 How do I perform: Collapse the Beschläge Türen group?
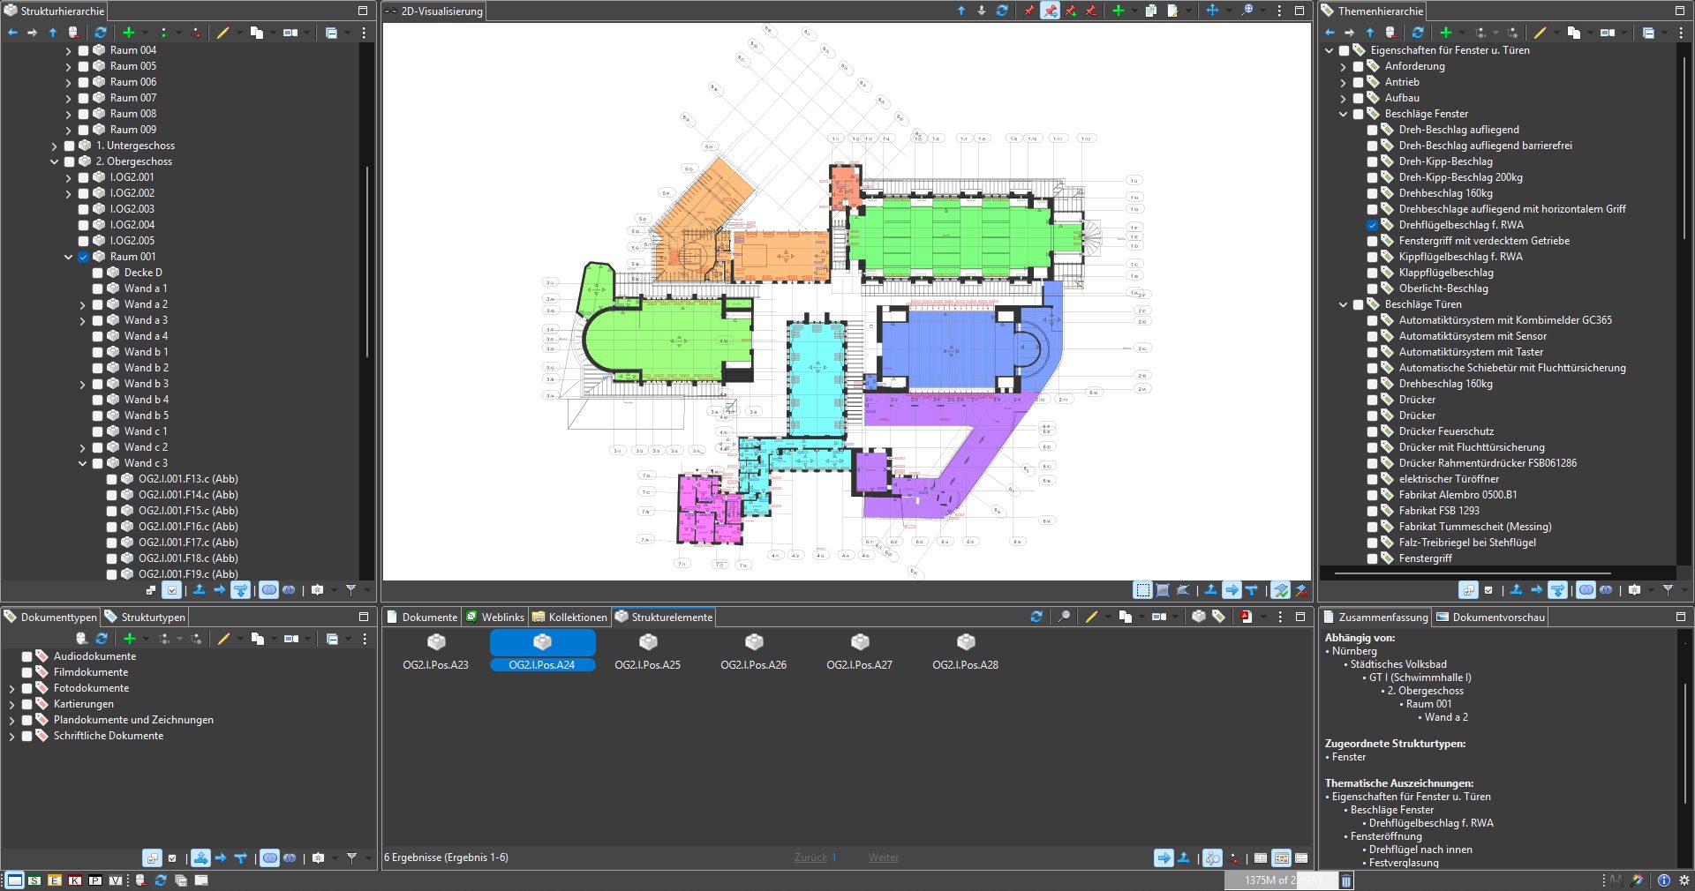(x=1344, y=304)
